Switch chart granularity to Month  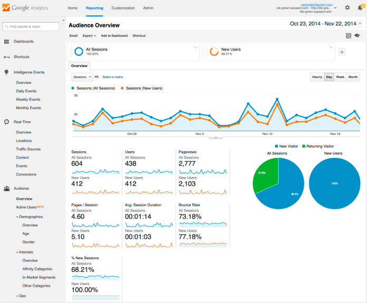point(353,77)
